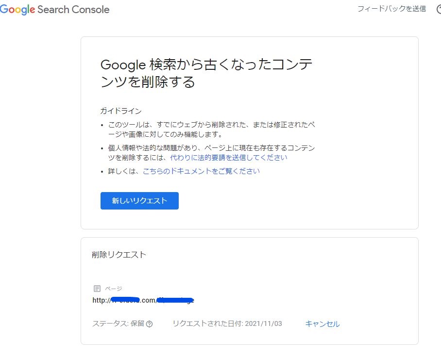Viewport: 441px width, 356px height.
Task: Click the Google Search Console logo
Action: [x=55, y=10]
